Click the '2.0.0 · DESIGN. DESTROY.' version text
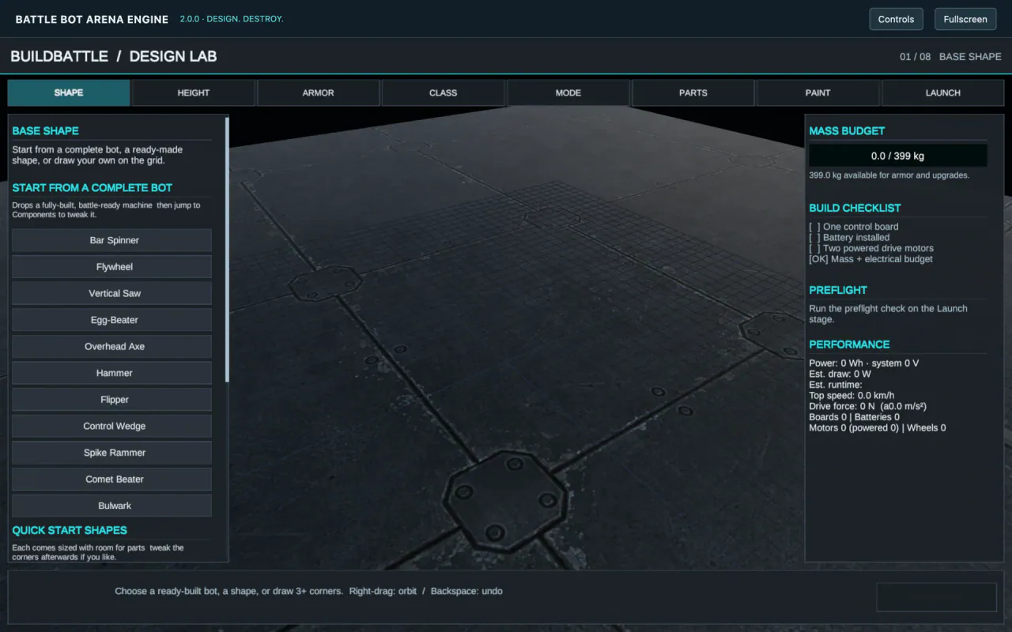The image size is (1012, 632). tap(232, 19)
